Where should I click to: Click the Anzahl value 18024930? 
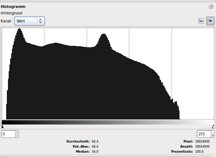point(202,147)
